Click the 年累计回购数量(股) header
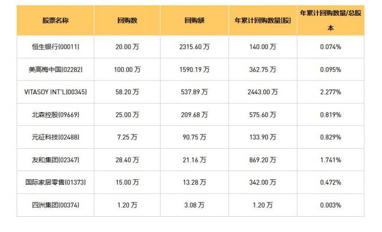 (x=263, y=21)
